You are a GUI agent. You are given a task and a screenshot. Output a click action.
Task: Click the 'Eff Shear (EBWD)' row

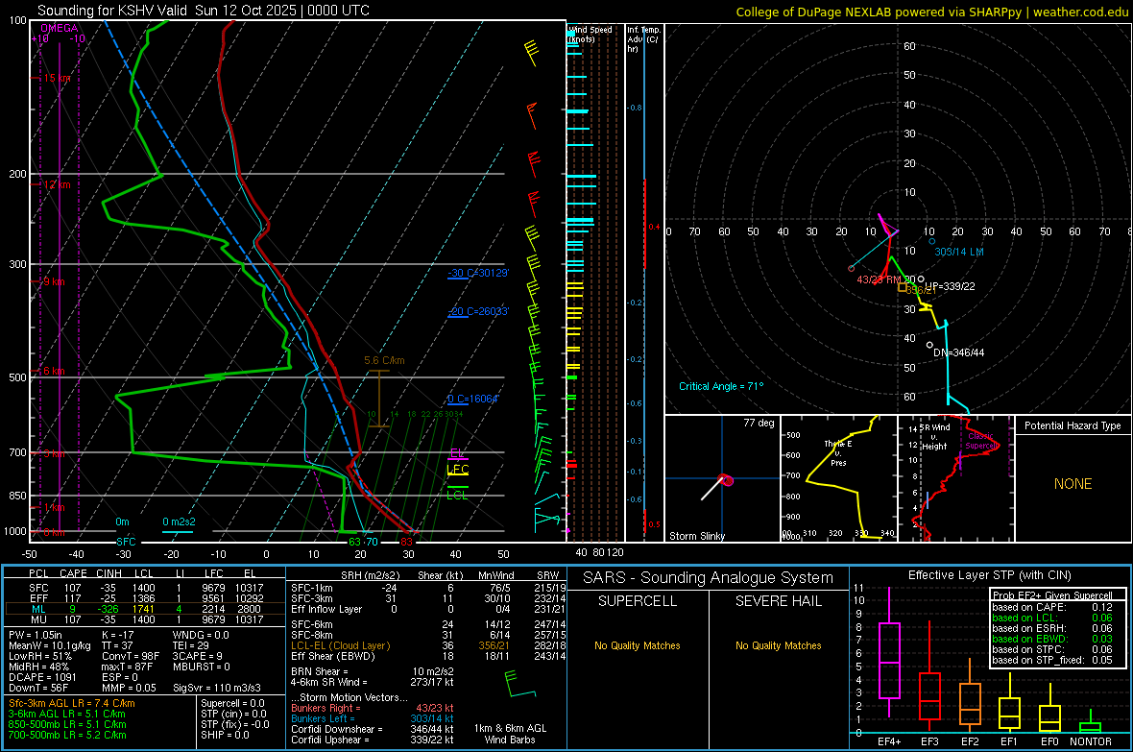[x=428, y=656]
